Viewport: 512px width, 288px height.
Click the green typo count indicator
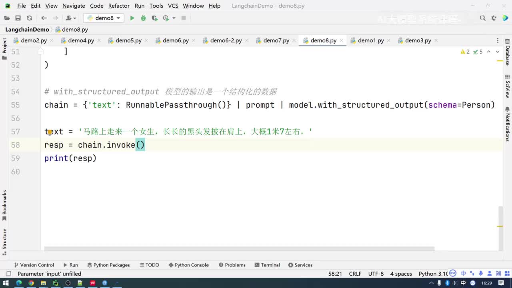point(478,52)
